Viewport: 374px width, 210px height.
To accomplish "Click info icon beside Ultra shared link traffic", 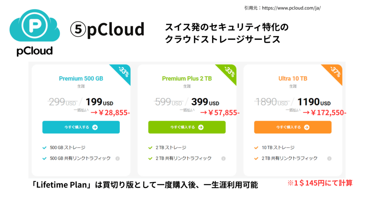I will pyautogui.click(x=329, y=159).
